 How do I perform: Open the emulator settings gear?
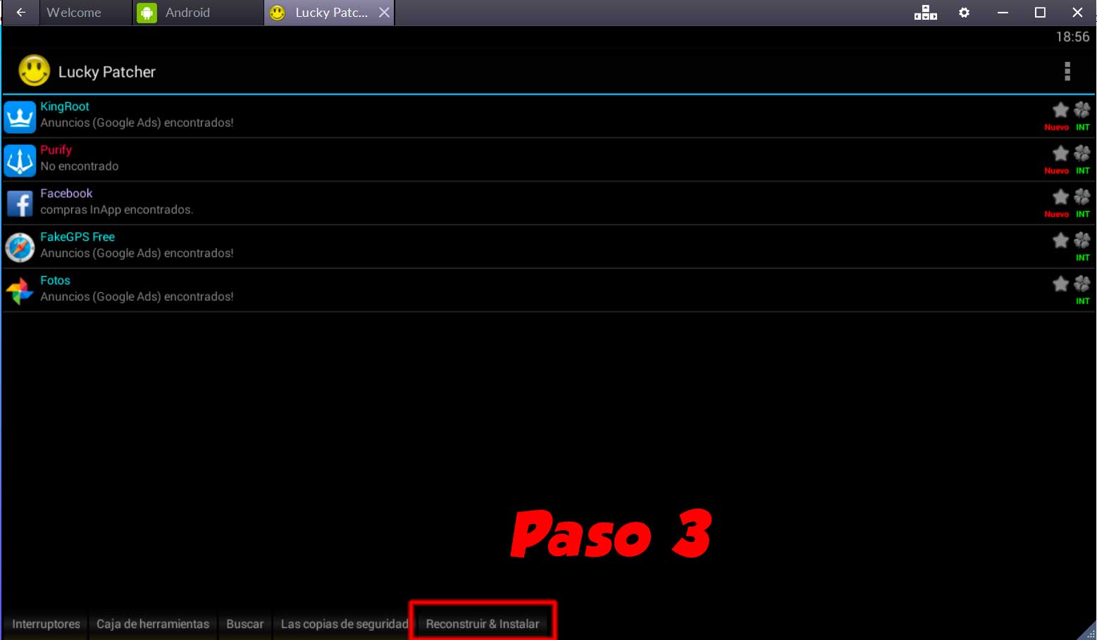click(964, 13)
